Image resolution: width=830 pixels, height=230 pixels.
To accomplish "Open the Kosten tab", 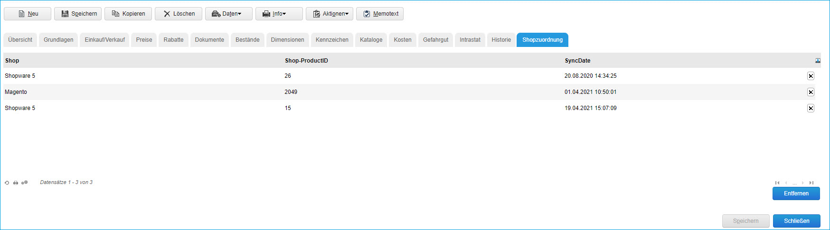I will 403,40.
